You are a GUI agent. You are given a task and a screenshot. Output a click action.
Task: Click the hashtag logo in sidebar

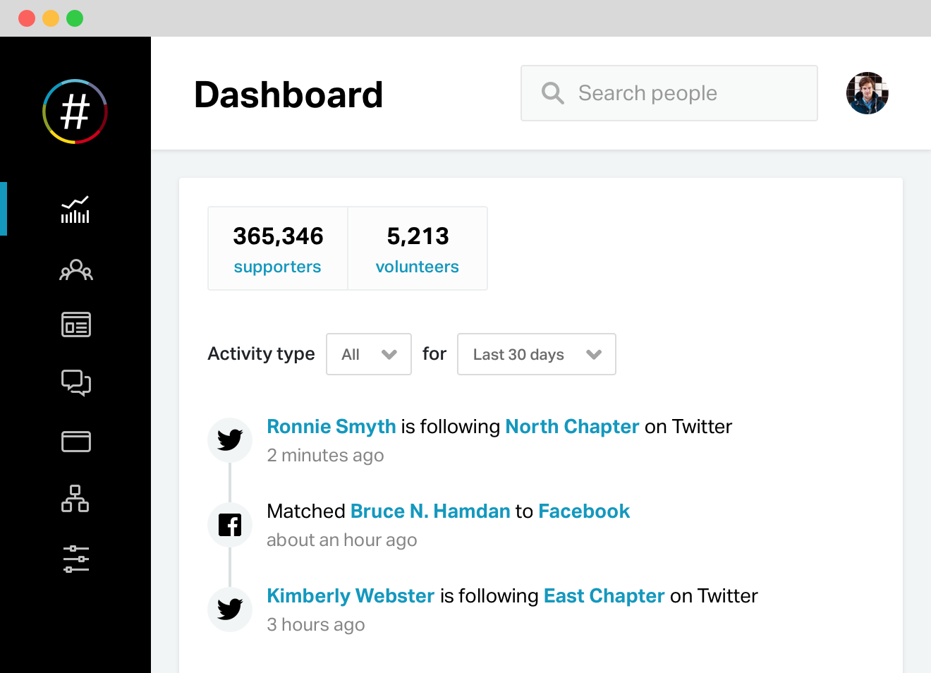75,111
